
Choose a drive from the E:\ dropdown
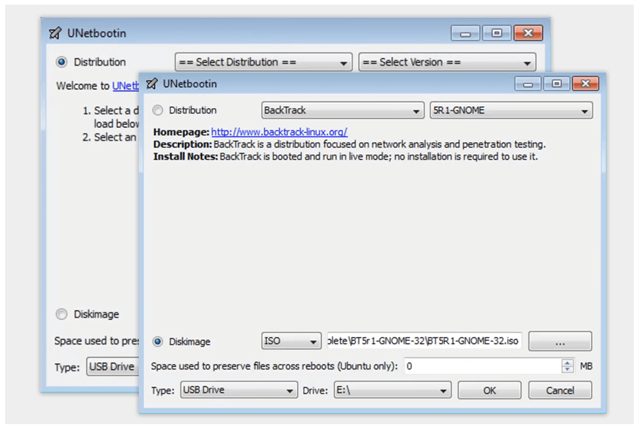(x=392, y=391)
